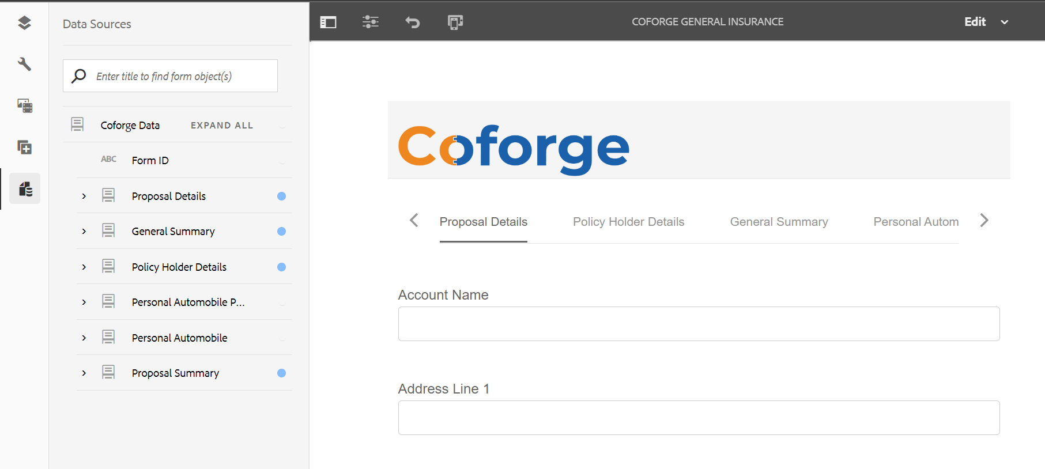Open the Components add icon in sidebar
The width and height of the screenshot is (1045, 469).
[x=24, y=147]
